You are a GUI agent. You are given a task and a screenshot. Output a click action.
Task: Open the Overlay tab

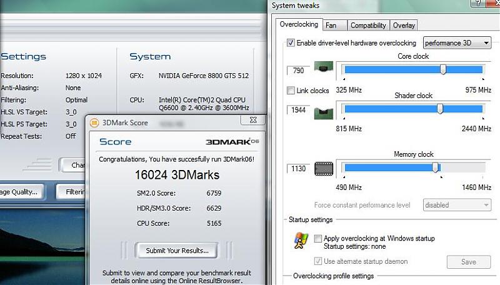(x=404, y=25)
